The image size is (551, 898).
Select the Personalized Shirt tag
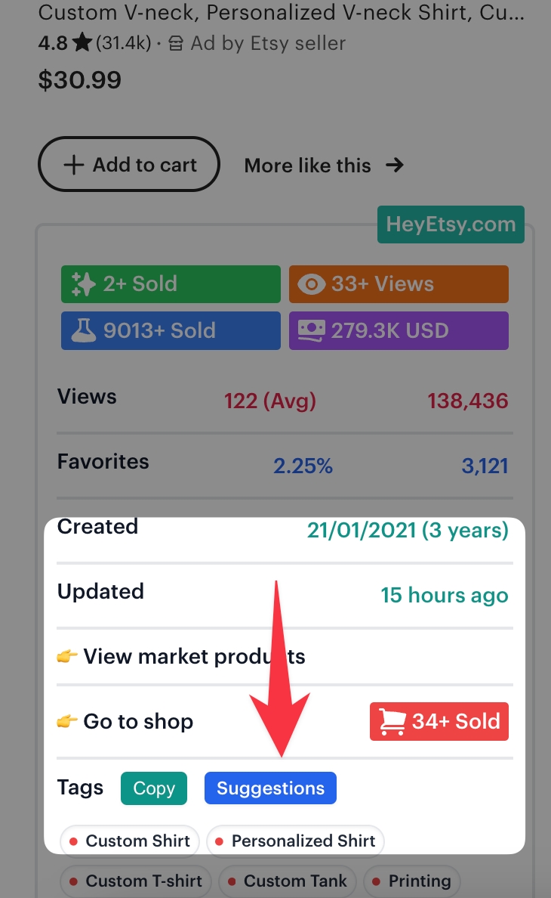point(295,841)
